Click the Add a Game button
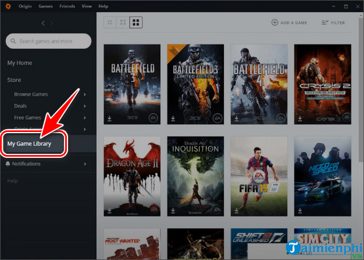The width and height of the screenshot is (364, 260). click(289, 22)
